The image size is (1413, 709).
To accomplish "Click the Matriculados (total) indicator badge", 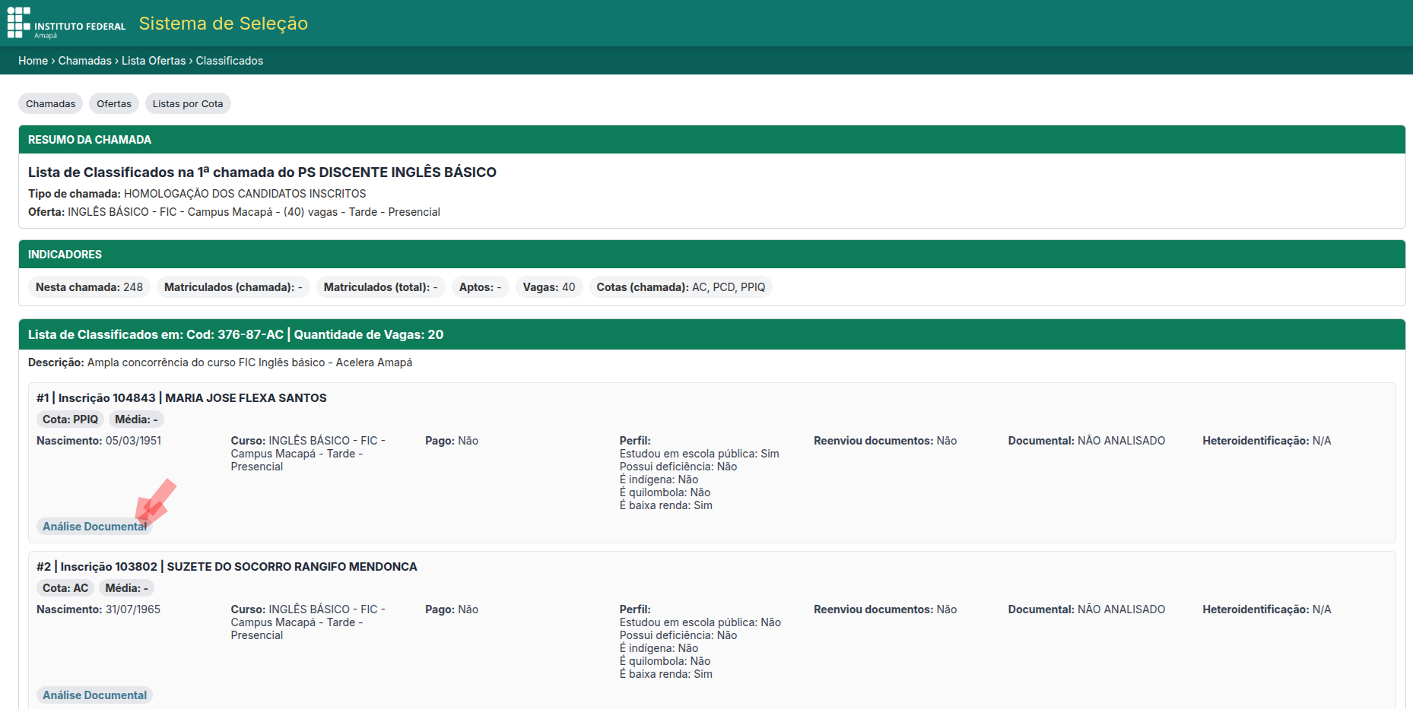I will [379, 287].
